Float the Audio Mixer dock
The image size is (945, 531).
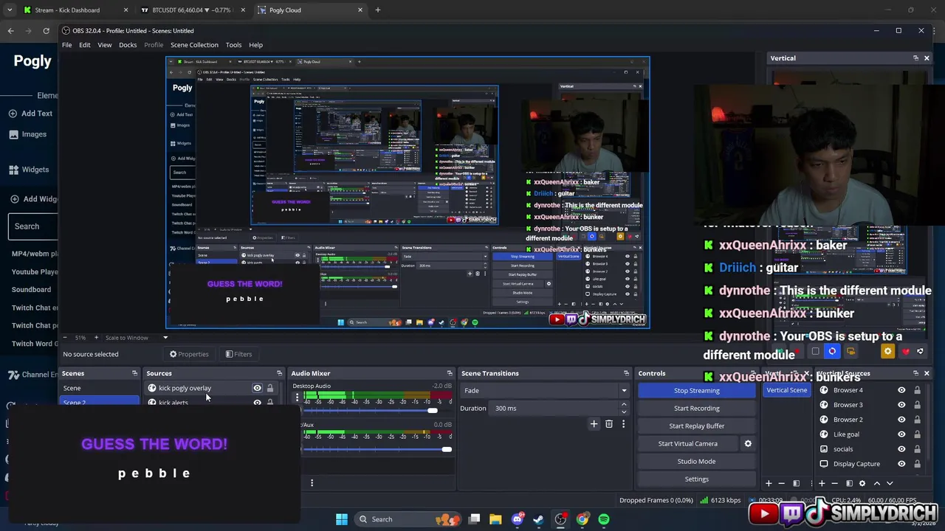[450, 373]
